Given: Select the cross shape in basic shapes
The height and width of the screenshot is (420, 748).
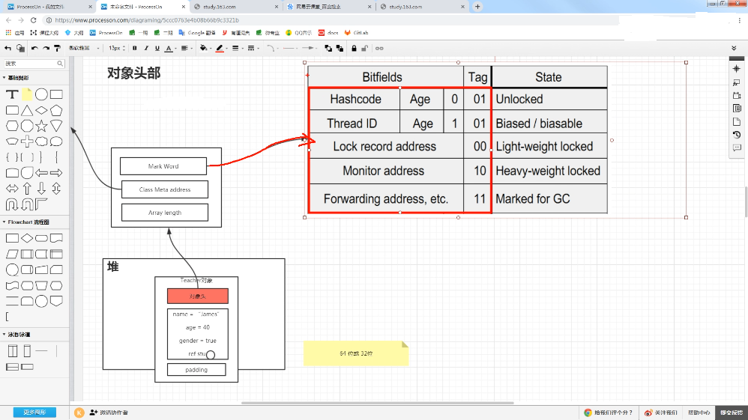Looking at the screenshot, I should [x=27, y=141].
